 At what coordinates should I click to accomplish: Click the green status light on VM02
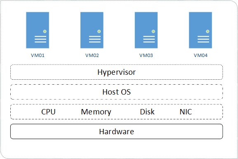coord(99,31)
